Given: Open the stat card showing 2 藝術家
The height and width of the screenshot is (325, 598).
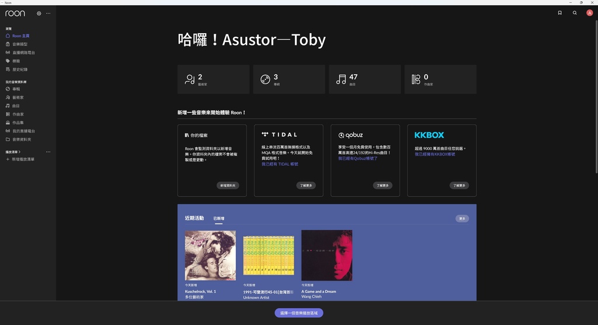Looking at the screenshot, I should [213, 79].
